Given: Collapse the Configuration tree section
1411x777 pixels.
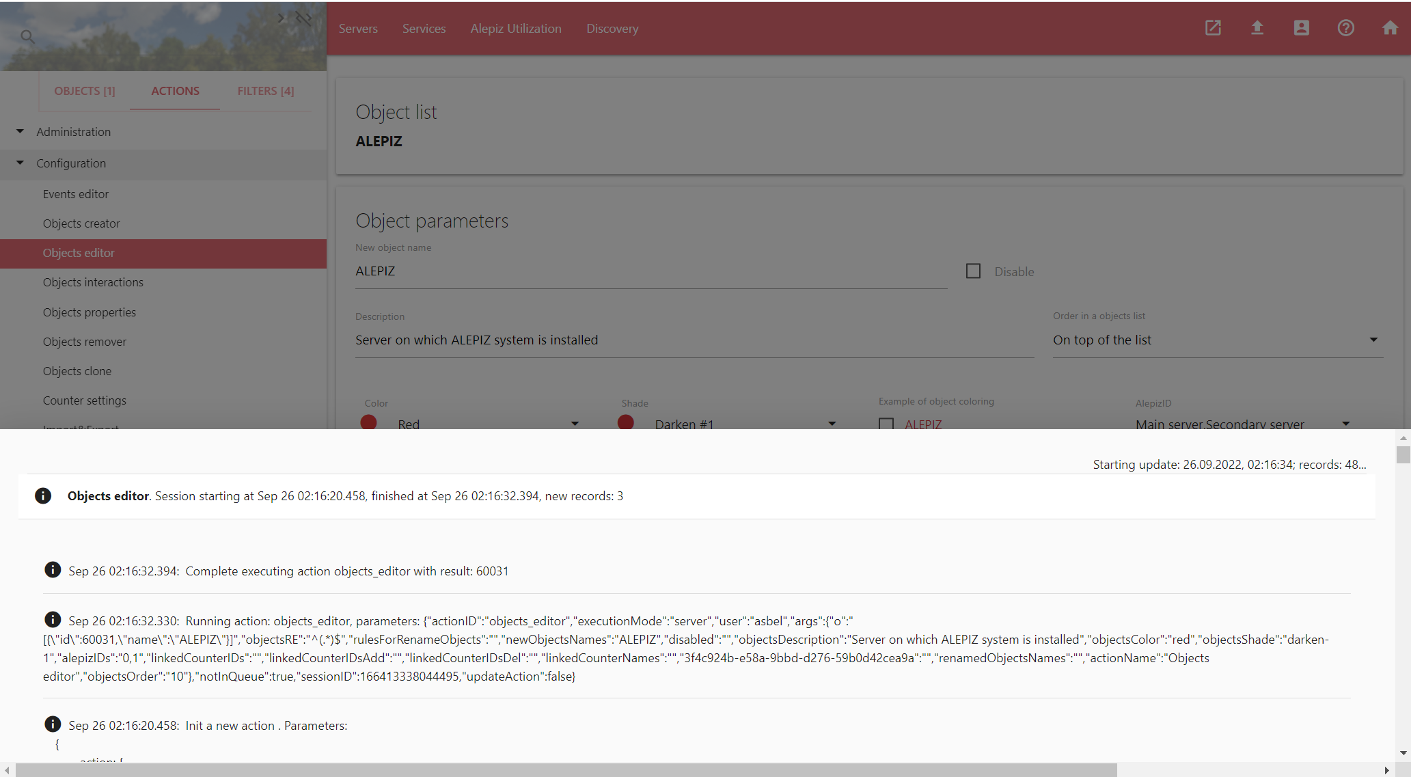Looking at the screenshot, I should (x=20, y=163).
